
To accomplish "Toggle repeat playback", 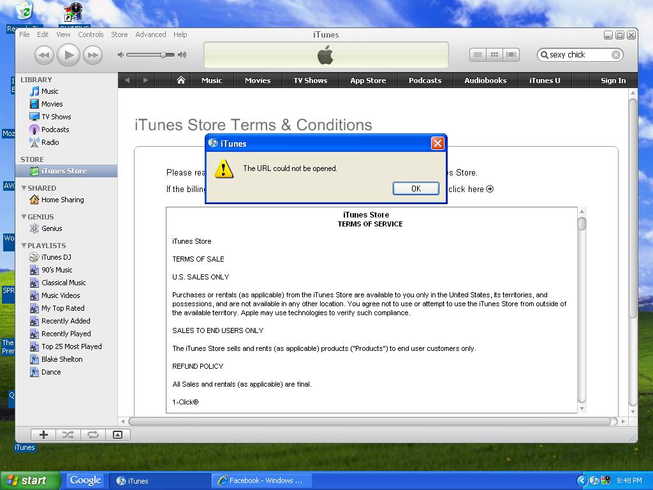I will (93, 435).
